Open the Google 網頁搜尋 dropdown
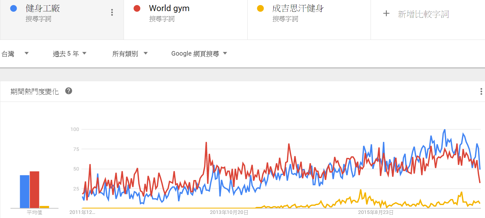Viewport: 485px width, 218px height. pyautogui.click(x=199, y=53)
